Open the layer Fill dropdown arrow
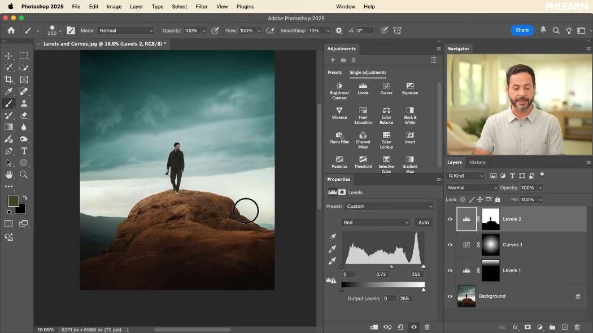 pyautogui.click(x=540, y=199)
